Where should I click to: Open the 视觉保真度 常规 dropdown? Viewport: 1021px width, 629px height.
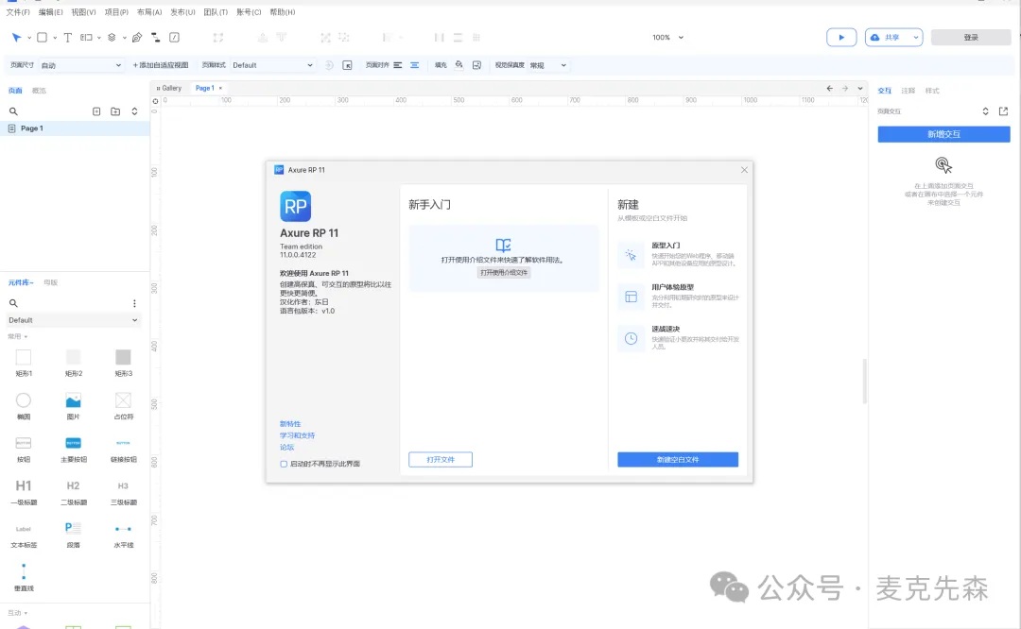(x=547, y=65)
